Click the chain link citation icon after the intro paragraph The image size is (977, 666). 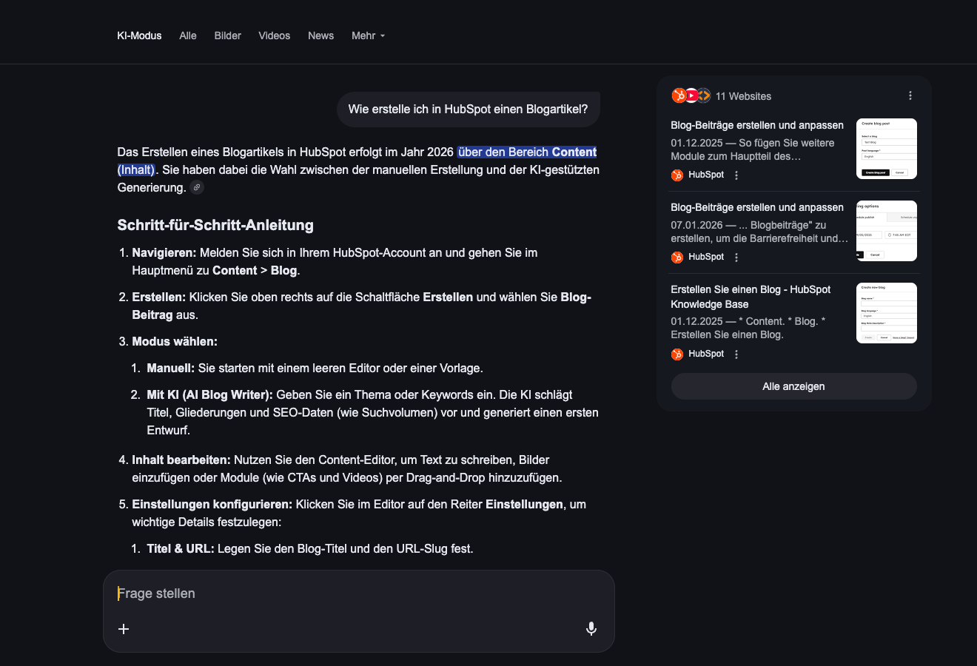click(196, 187)
